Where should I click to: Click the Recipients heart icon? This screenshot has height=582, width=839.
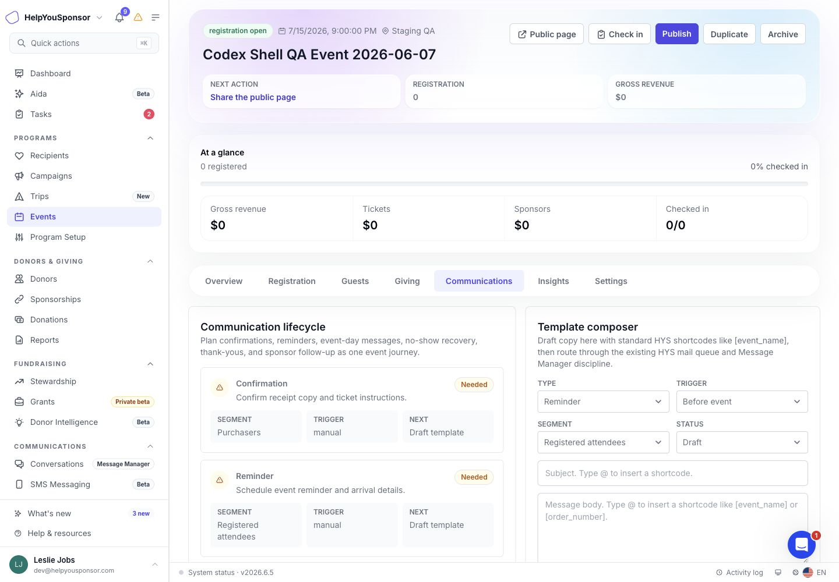pos(19,155)
